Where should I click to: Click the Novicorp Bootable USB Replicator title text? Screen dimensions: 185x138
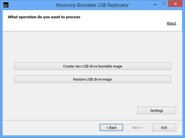[x=92, y=5]
